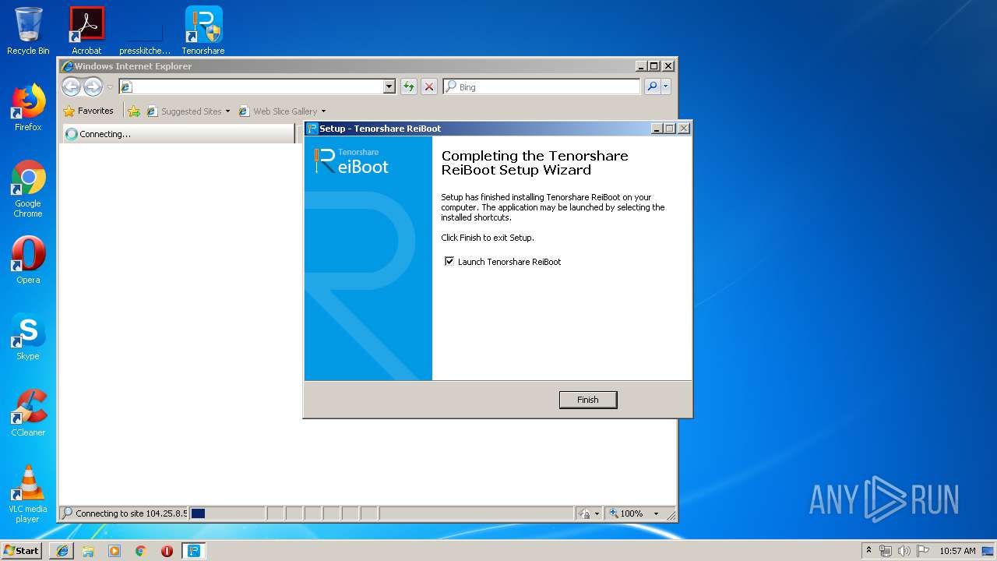Open Windows Media Player in taskbar
The width and height of the screenshot is (997, 561).
pyautogui.click(x=114, y=551)
